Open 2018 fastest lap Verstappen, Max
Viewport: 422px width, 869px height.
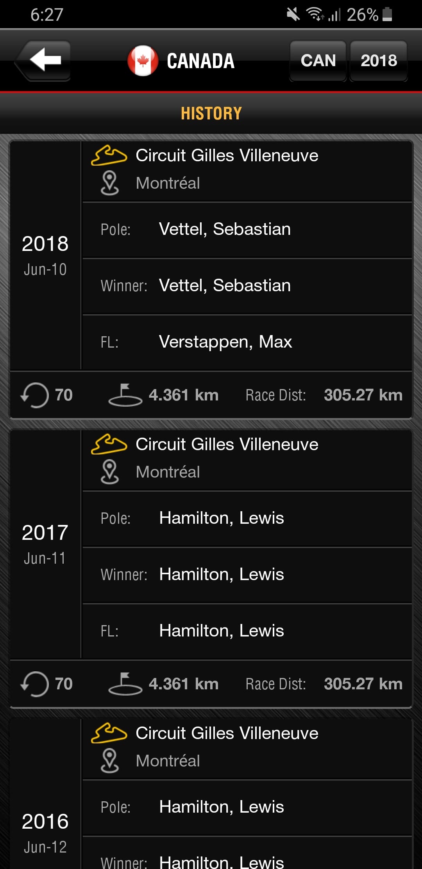225,342
